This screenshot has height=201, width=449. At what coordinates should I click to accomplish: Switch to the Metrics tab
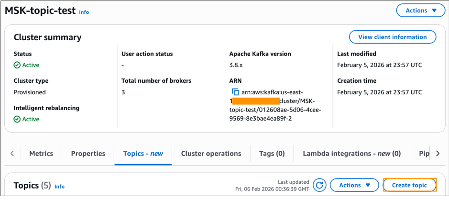coord(41,154)
